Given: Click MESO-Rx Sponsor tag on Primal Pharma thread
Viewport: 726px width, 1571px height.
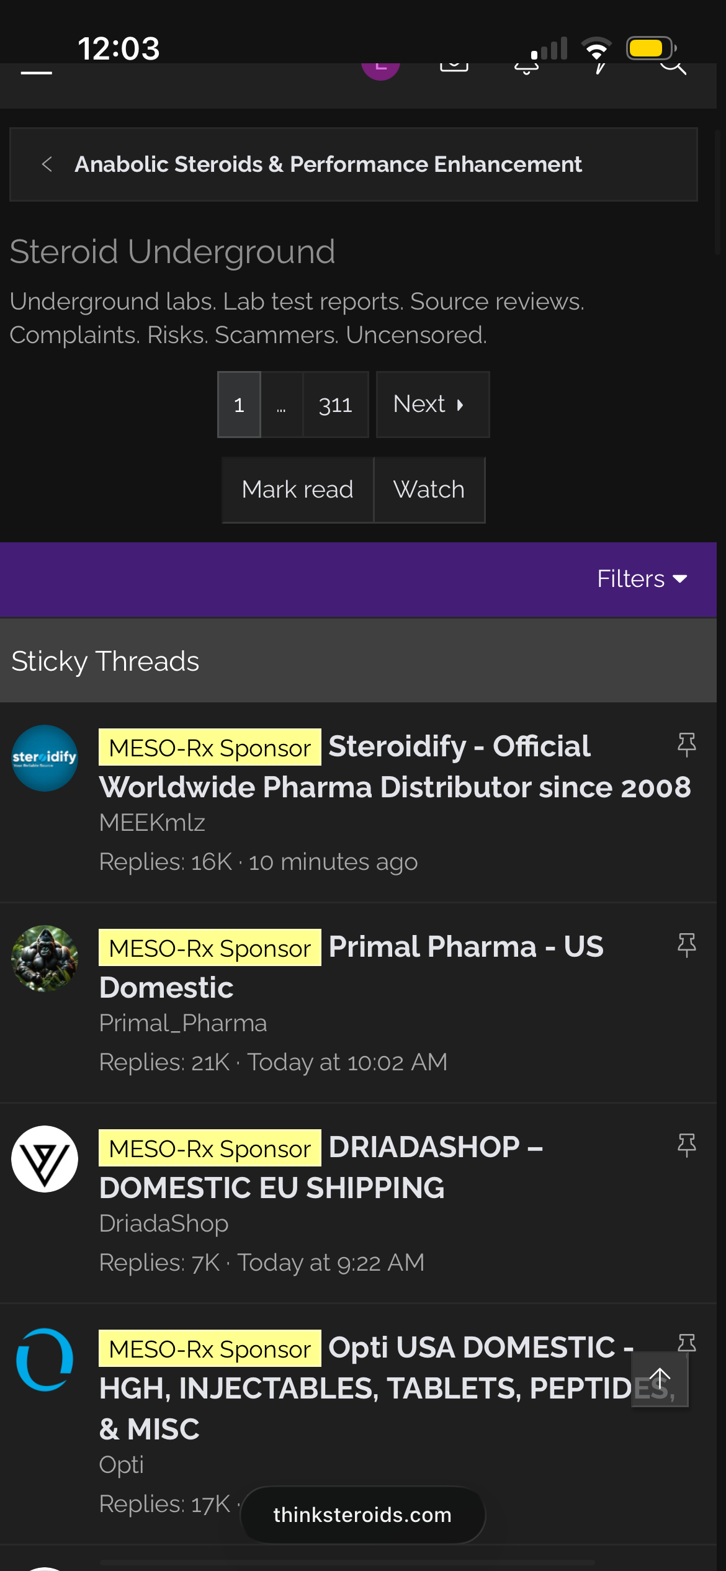Looking at the screenshot, I should pos(210,947).
